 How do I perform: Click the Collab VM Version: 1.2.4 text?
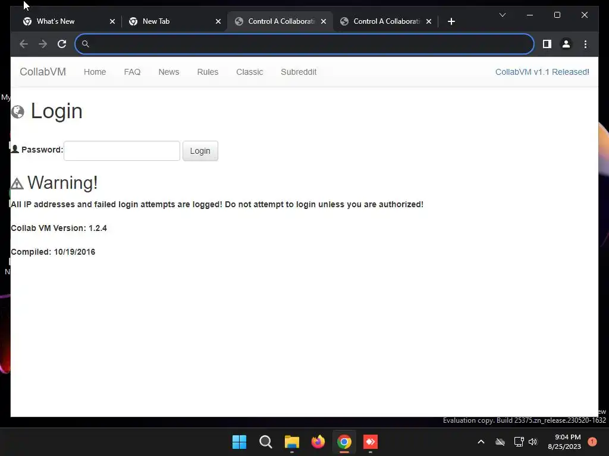click(59, 228)
